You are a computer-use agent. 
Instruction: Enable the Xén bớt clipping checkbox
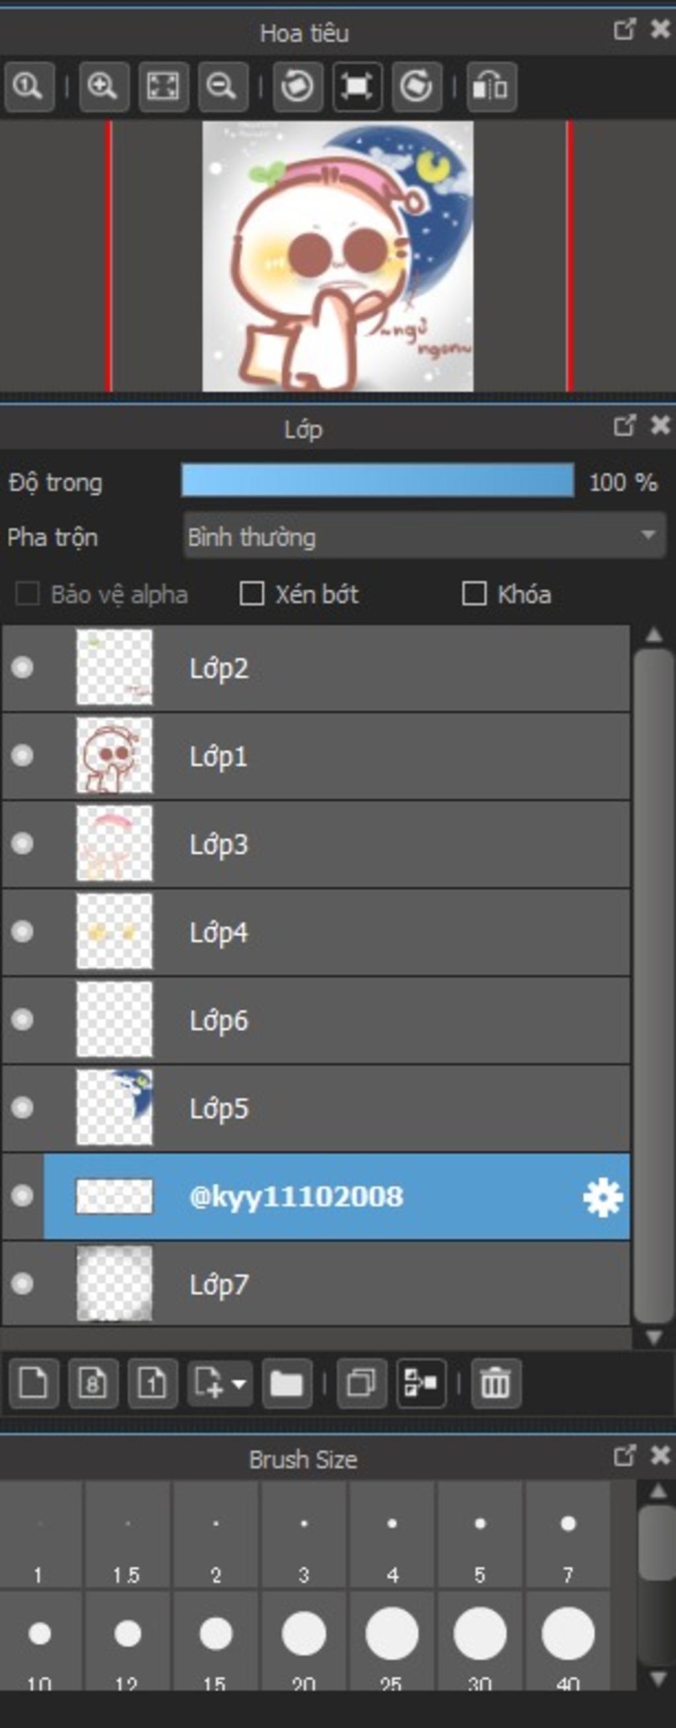(x=252, y=593)
